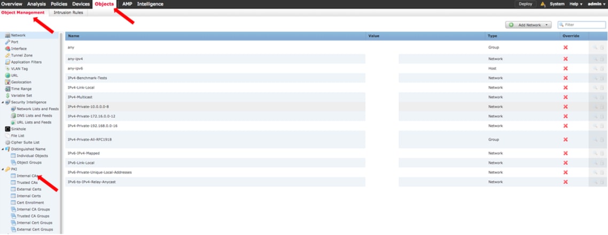View the any group with magnifier icon
This screenshot has width=608, height=235.
pyautogui.click(x=595, y=47)
